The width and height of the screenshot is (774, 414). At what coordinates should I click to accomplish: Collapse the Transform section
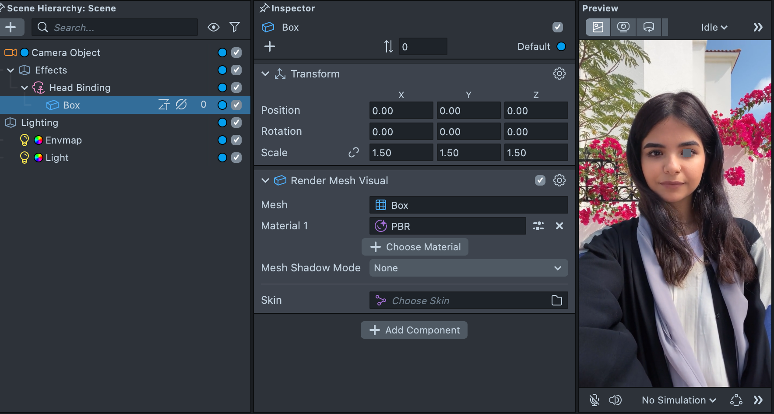pyautogui.click(x=265, y=74)
